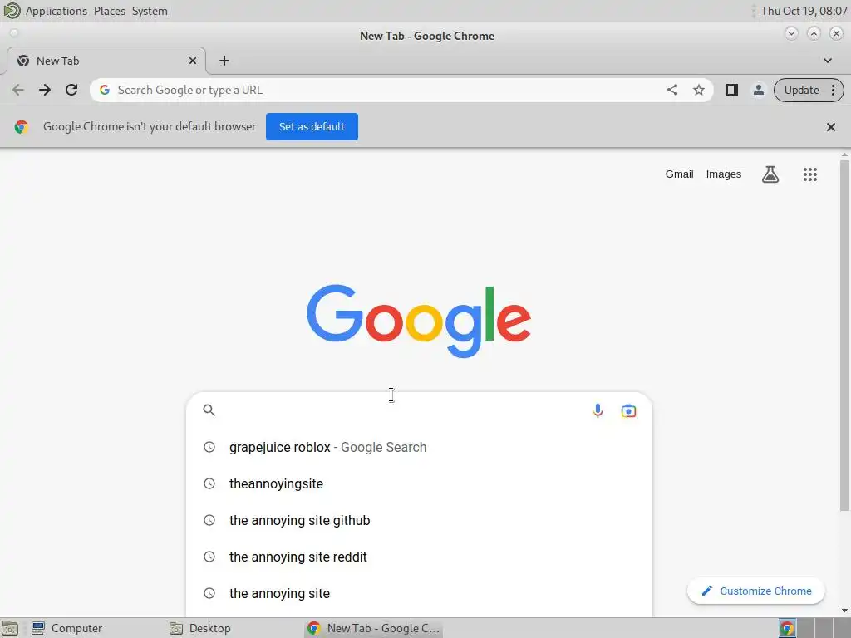Close the New Tab tab
This screenshot has width=851, height=638.
193,61
